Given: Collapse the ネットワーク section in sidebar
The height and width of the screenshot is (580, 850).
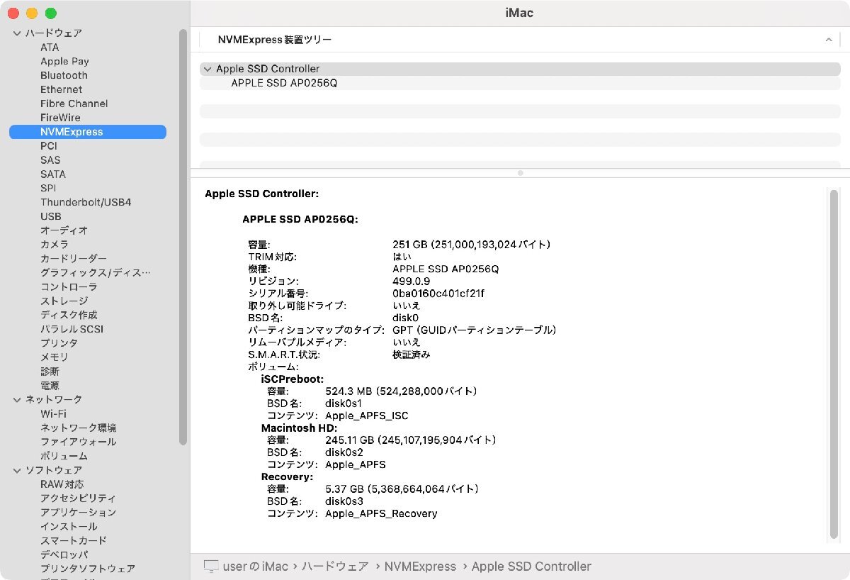Looking at the screenshot, I should click(x=17, y=400).
